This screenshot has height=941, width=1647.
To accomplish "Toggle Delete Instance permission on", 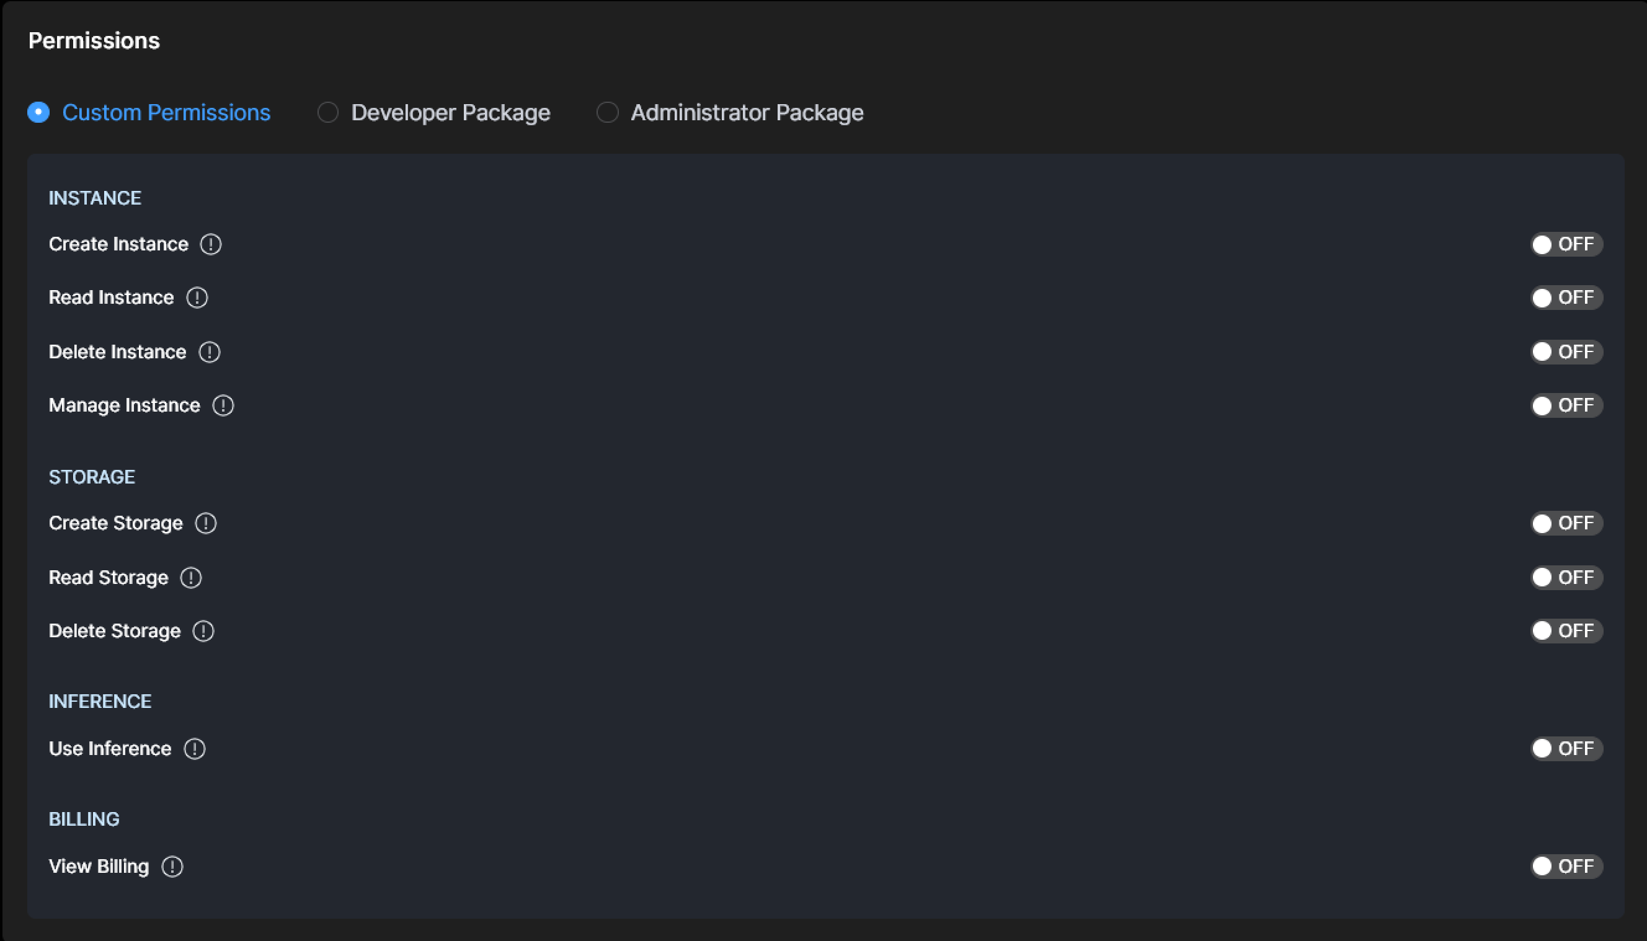I will coord(1566,352).
